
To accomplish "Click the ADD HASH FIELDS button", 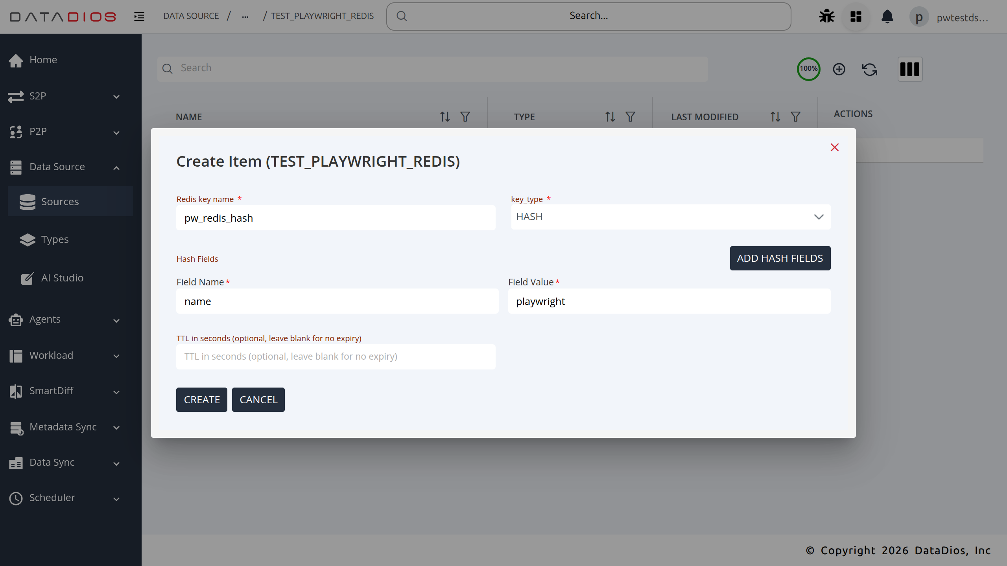I will pos(780,258).
